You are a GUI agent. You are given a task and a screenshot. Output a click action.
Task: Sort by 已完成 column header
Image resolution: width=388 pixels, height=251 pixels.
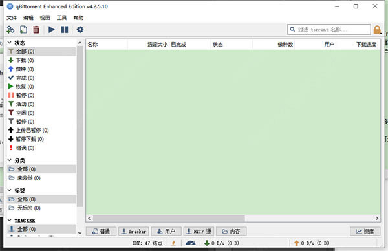pyautogui.click(x=189, y=44)
